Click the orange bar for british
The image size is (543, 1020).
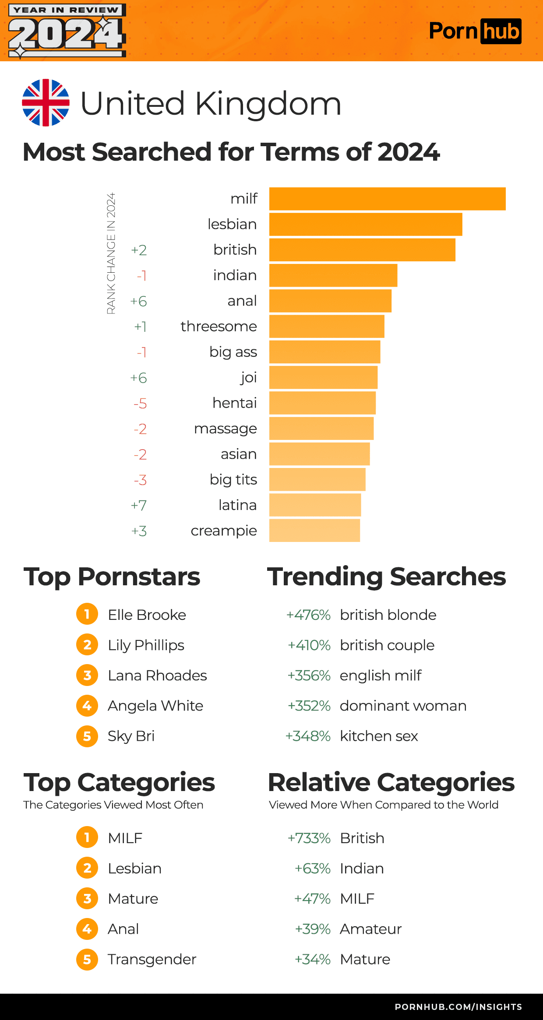pyautogui.click(x=362, y=250)
